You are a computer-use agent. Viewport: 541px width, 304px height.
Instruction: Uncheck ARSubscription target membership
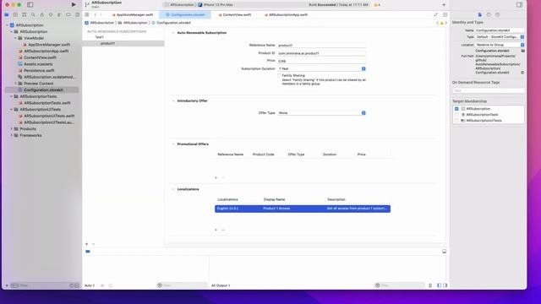click(456, 109)
